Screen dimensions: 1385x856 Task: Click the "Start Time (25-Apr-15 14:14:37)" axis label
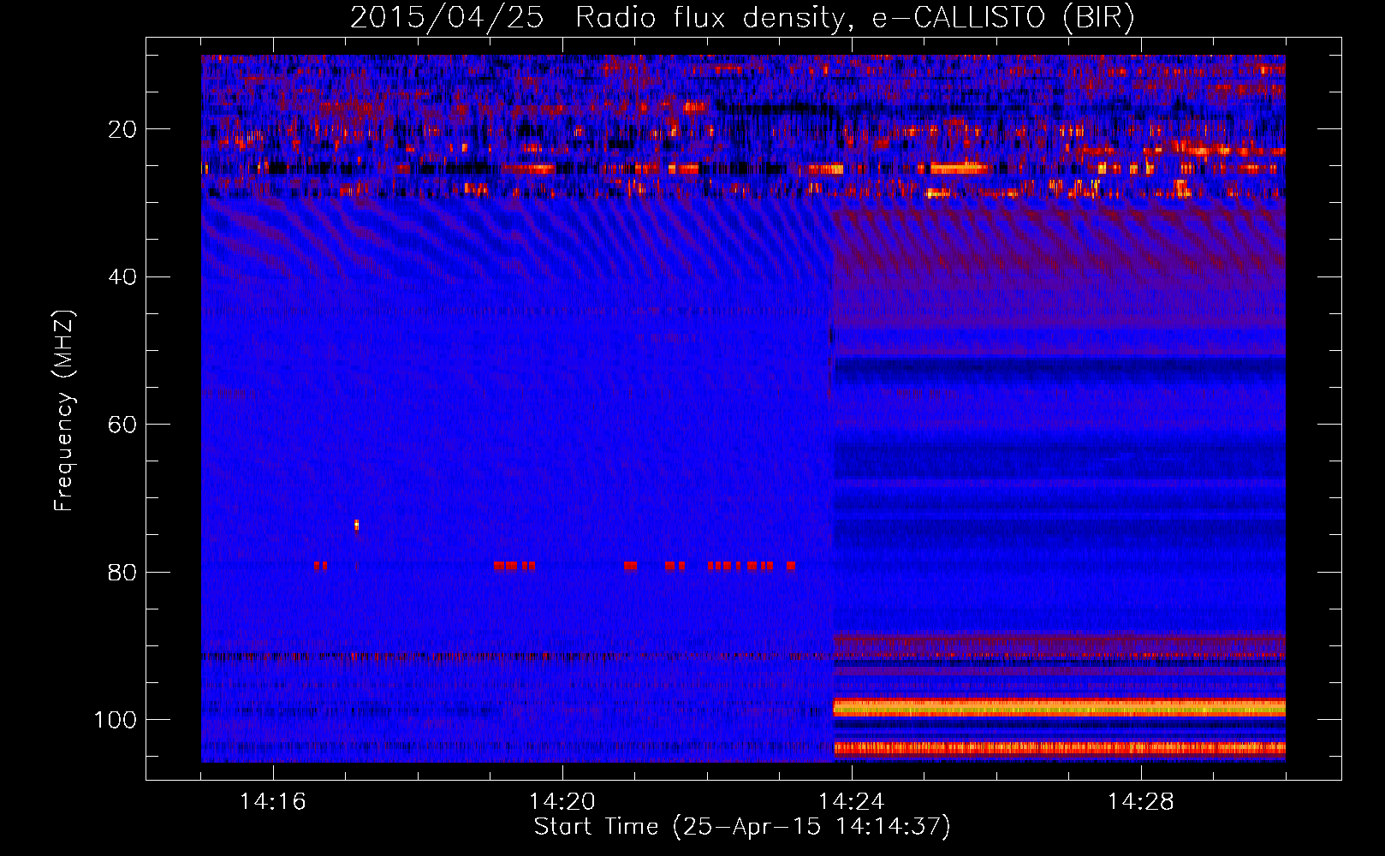click(x=742, y=827)
